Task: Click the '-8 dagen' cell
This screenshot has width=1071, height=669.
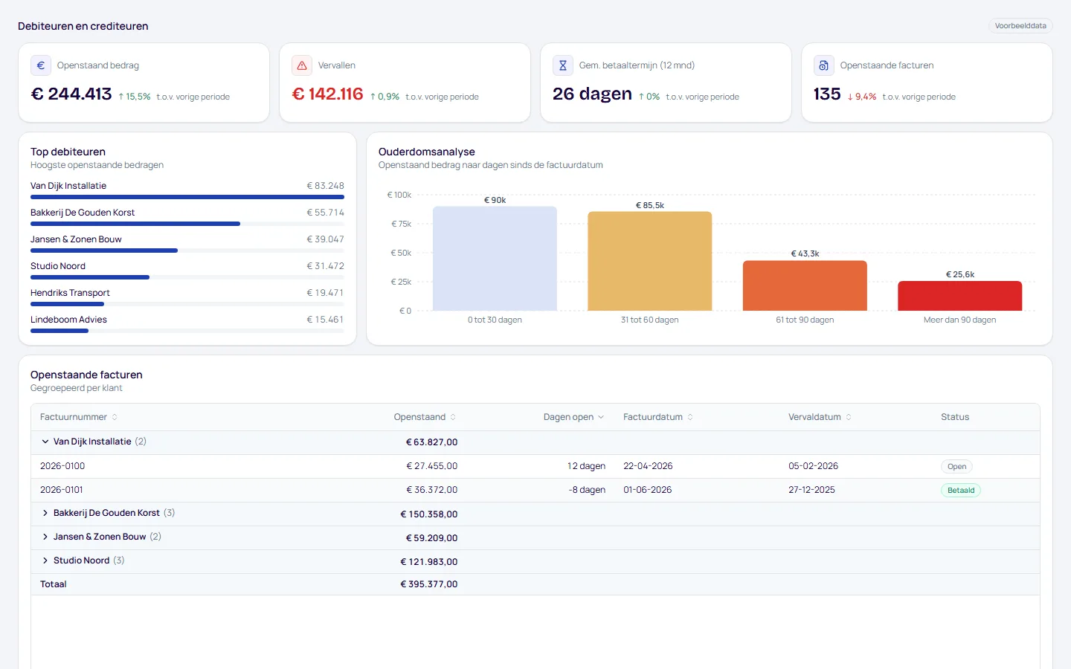Action: tap(587, 490)
